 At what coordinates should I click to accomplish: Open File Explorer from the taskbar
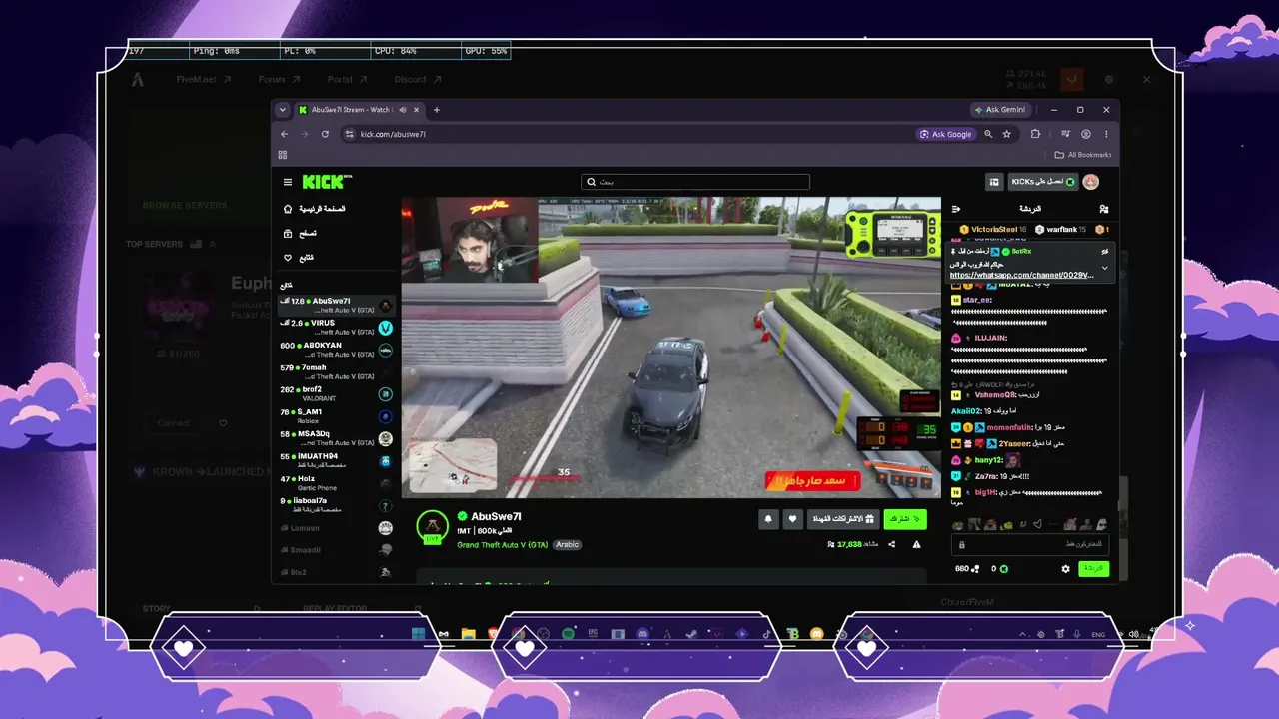pyautogui.click(x=468, y=634)
